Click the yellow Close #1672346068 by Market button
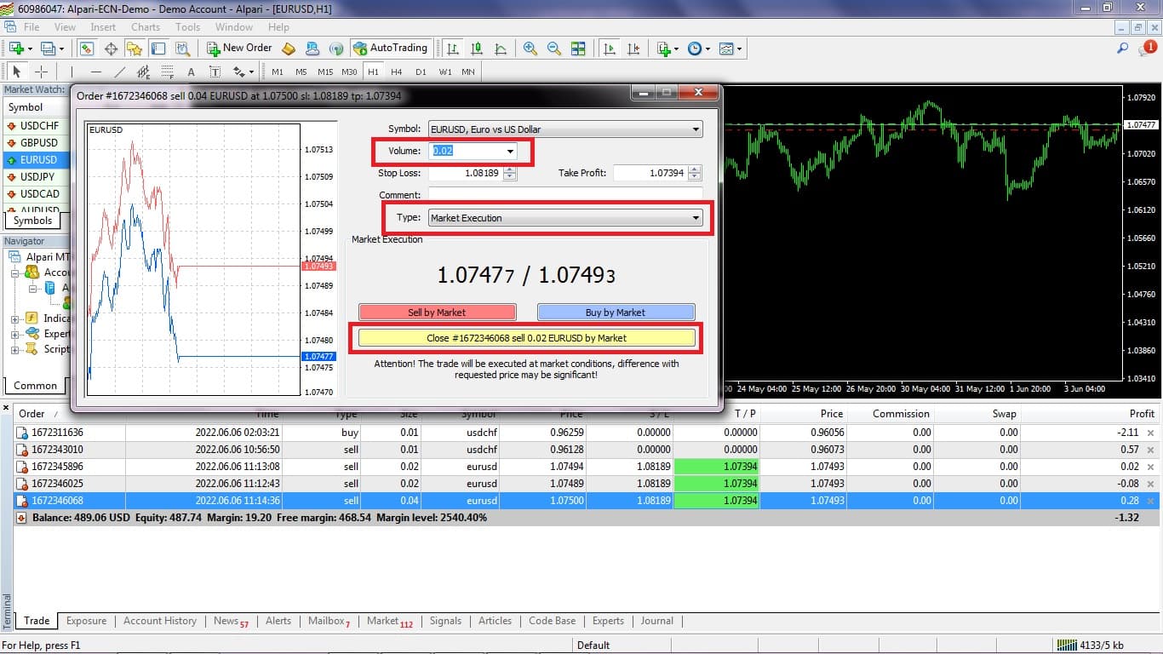 click(526, 338)
